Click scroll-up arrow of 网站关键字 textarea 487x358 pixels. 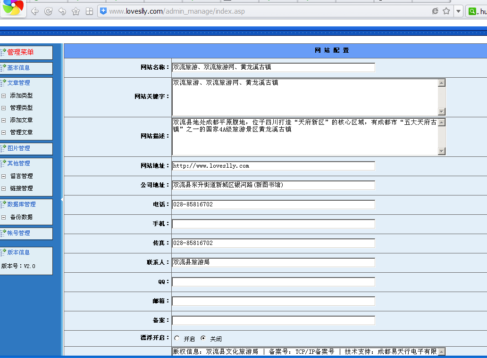point(442,83)
